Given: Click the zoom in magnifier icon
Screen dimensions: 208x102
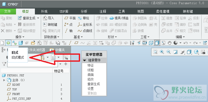Looking at the screenshot, I should point(162,52).
